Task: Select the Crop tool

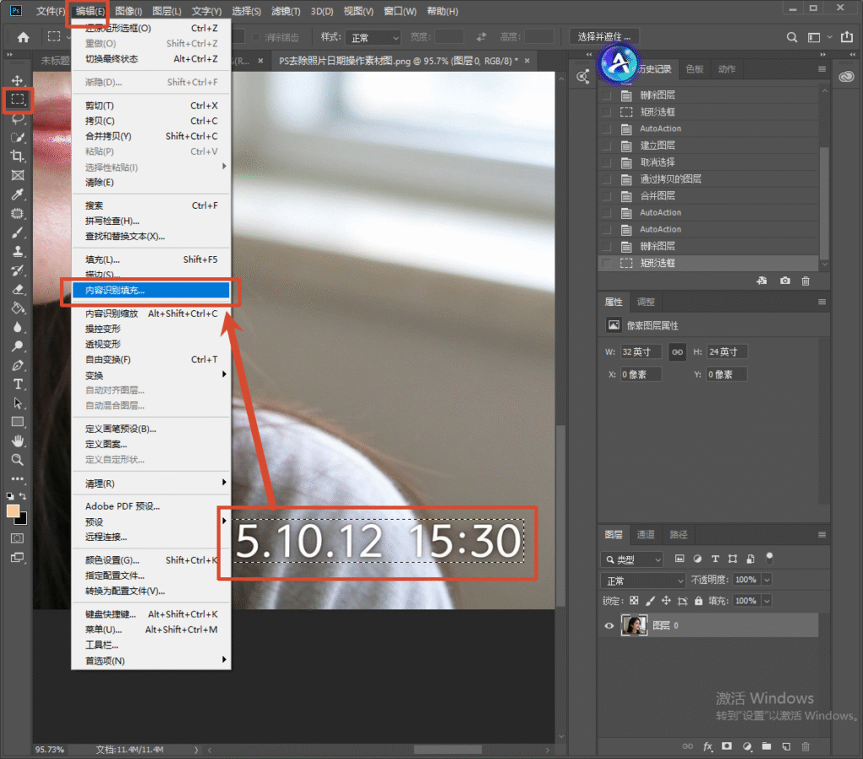Action: coord(18,156)
